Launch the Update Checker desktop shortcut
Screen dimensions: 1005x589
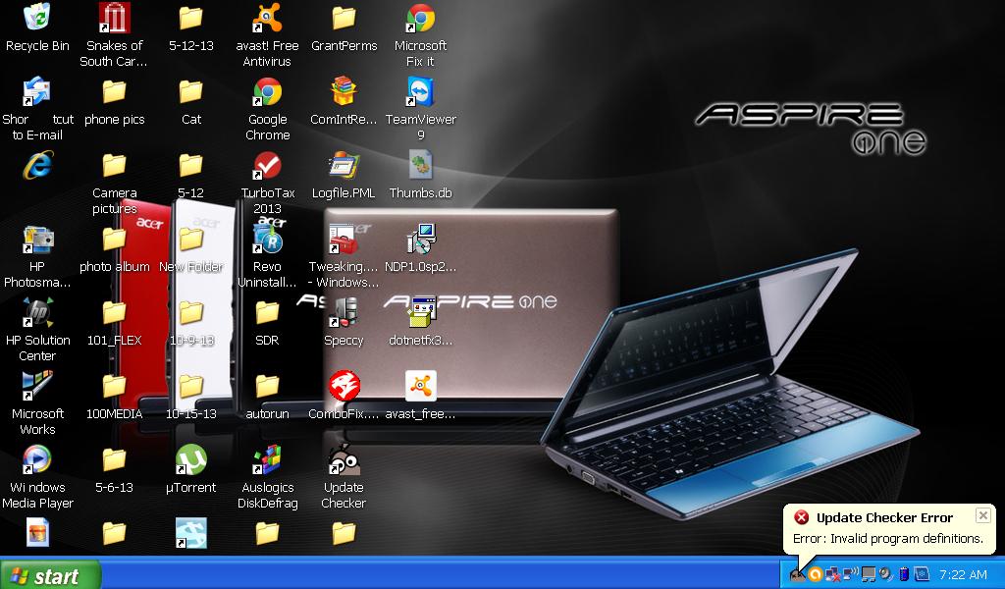tap(344, 460)
